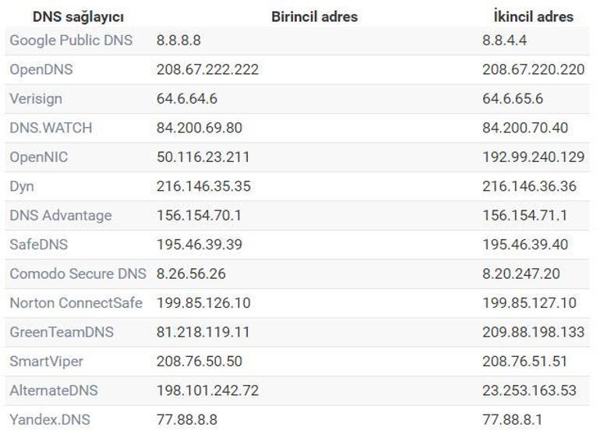Select the Yandex.DNS provider name
This screenshot has width=600, height=434.
50,419
